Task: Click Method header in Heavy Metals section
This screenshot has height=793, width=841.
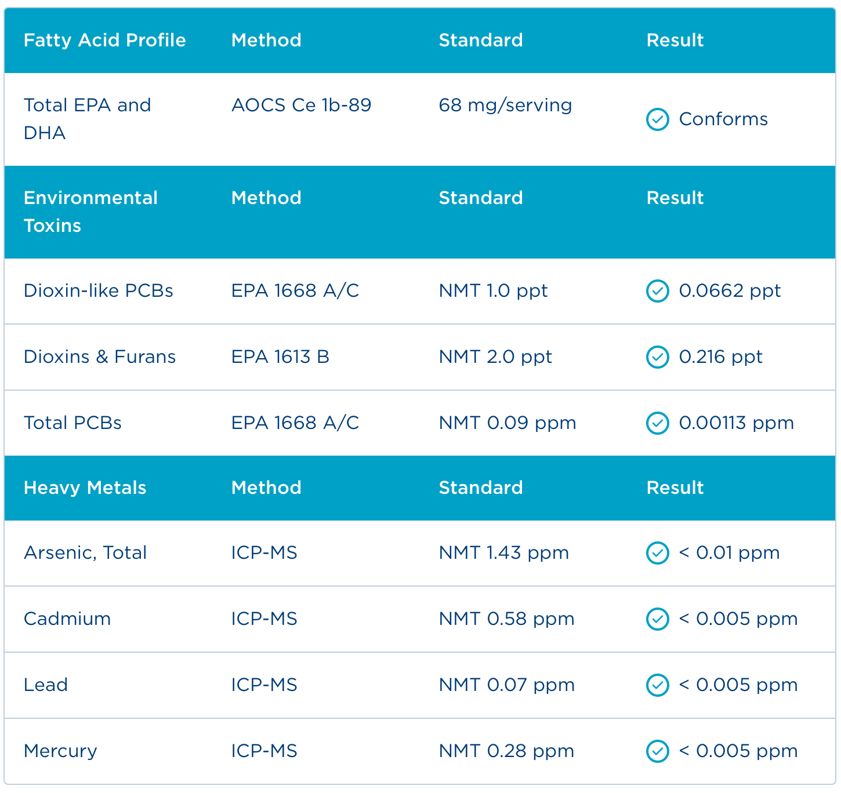Action: point(266,488)
